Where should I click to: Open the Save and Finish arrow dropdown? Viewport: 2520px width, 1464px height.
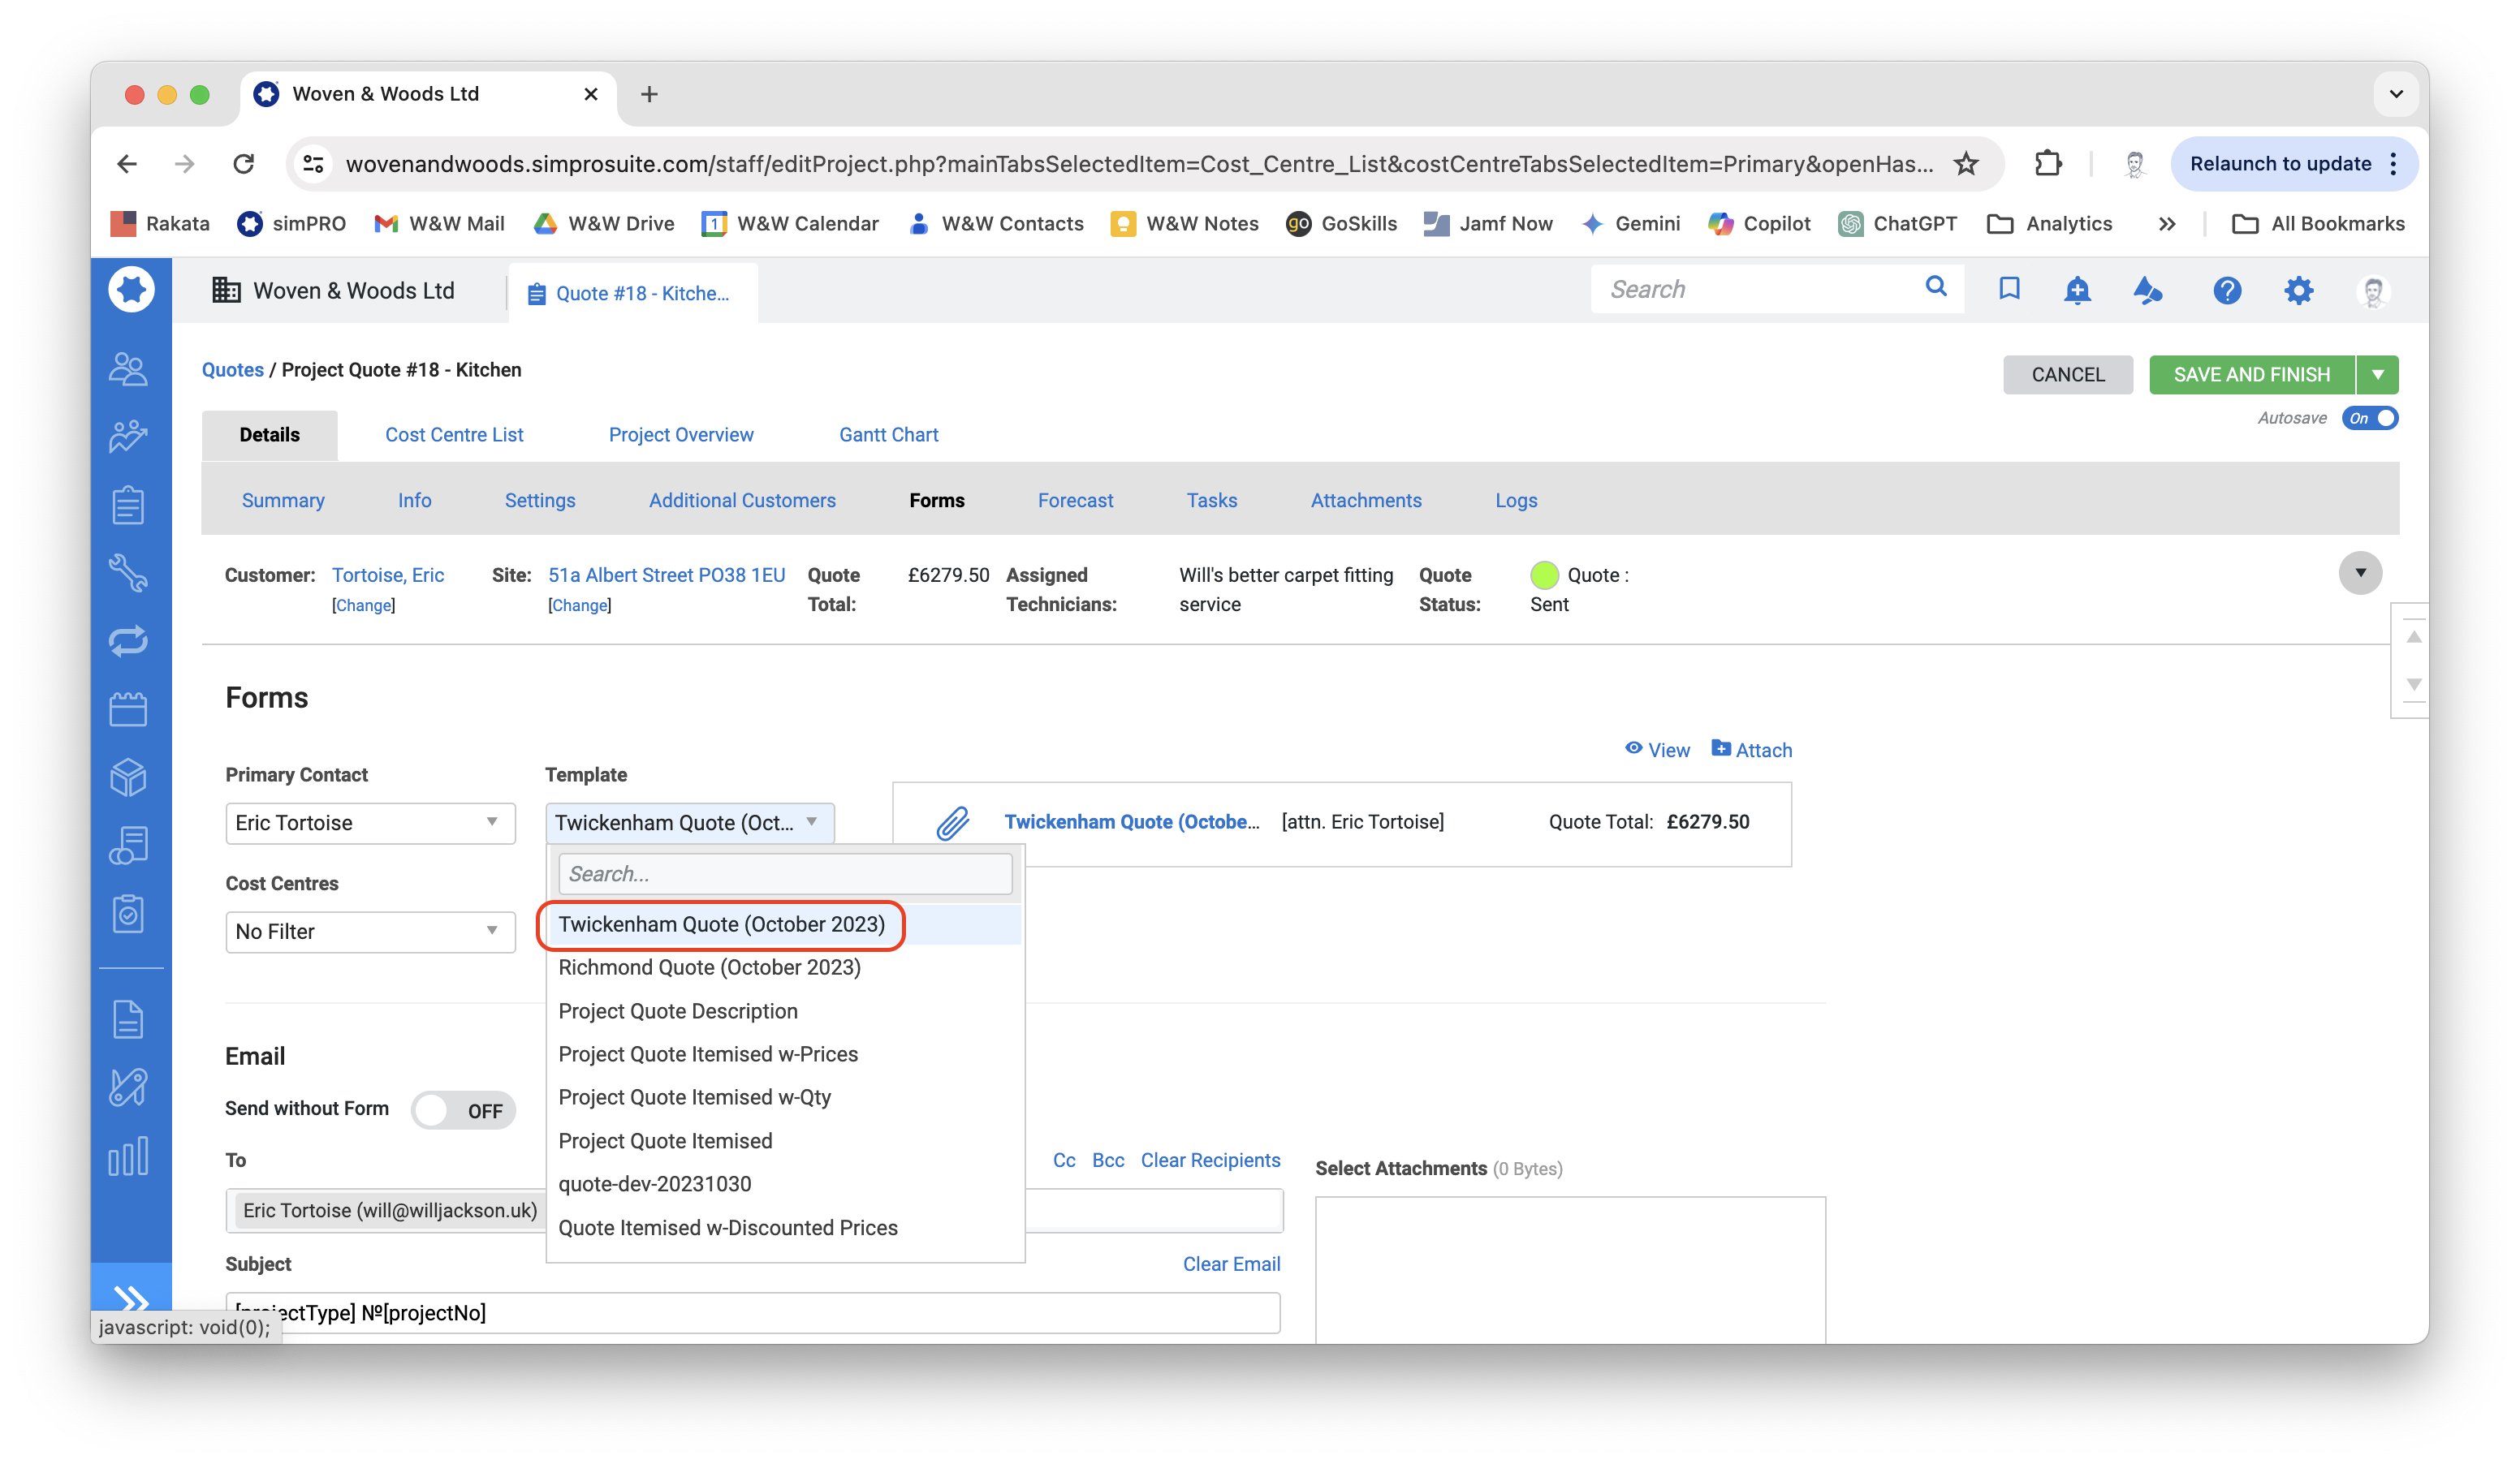[2377, 374]
